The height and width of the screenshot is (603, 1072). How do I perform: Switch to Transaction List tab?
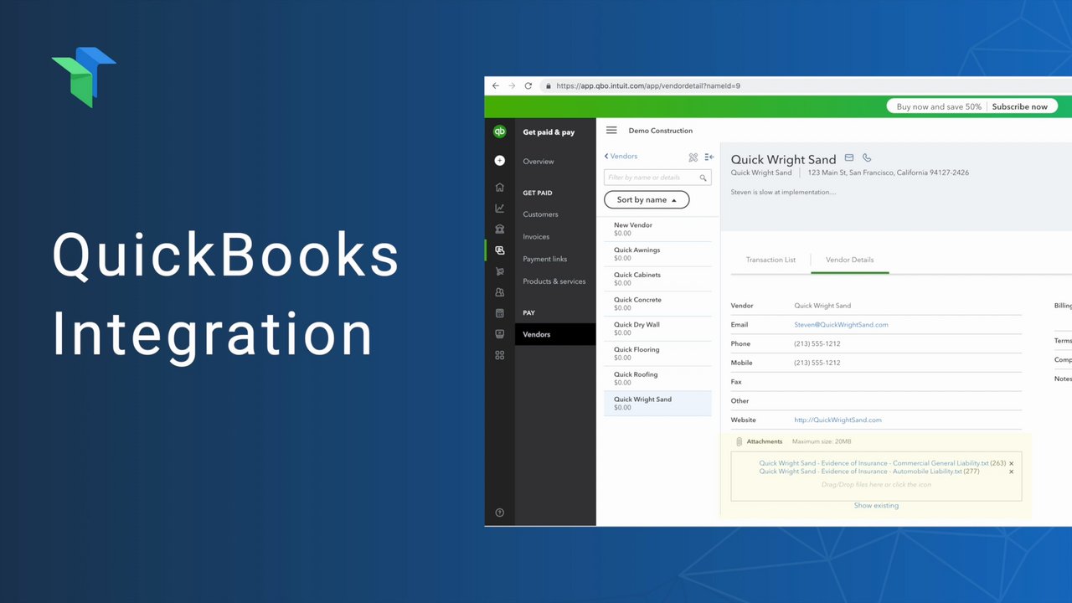click(x=770, y=260)
